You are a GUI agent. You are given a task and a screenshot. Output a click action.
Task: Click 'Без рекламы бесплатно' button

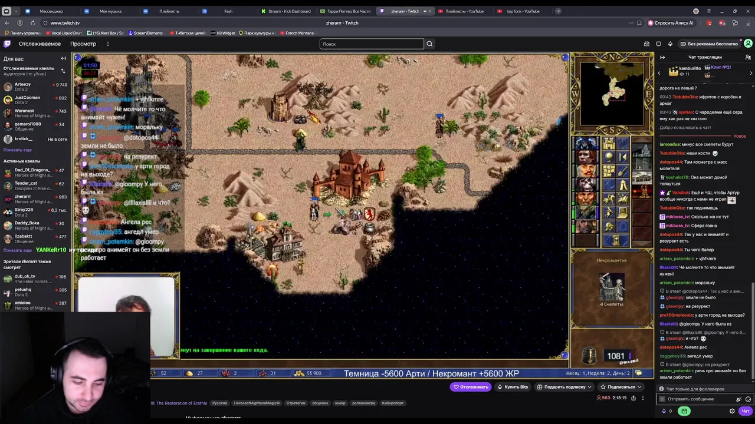(x=708, y=44)
